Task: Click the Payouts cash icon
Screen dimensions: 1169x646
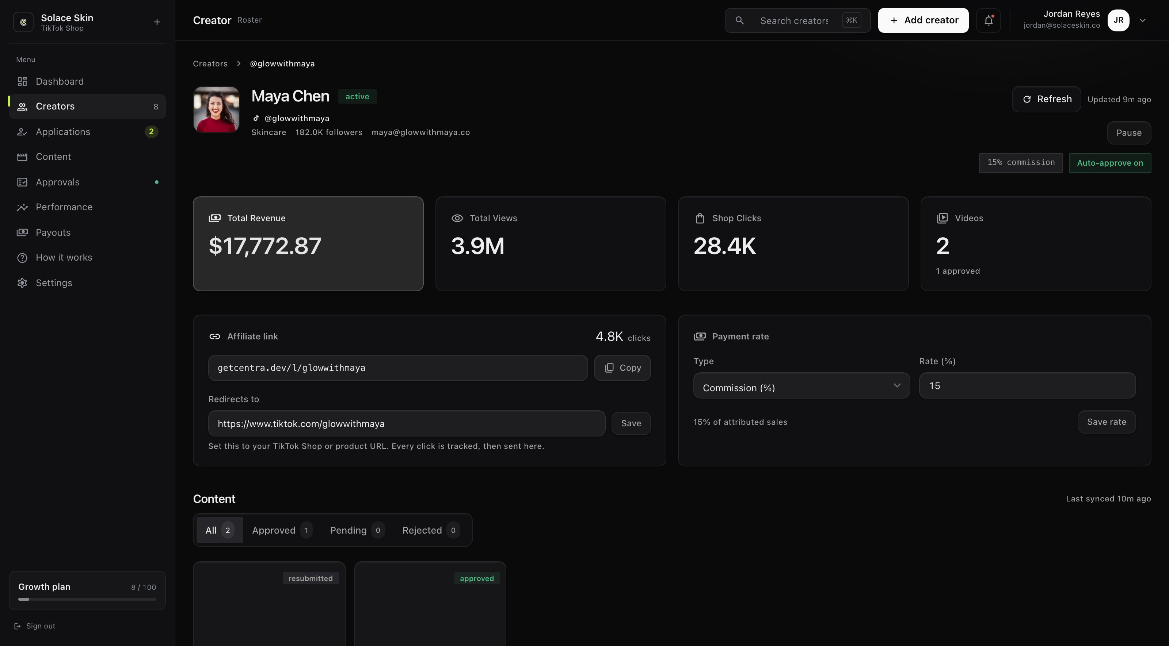Action: (x=22, y=232)
